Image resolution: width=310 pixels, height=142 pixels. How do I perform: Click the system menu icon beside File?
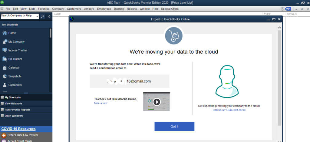tap(2, 9)
